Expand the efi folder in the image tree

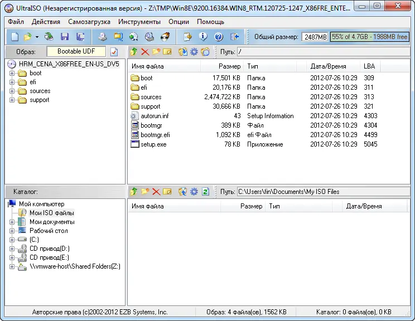click(x=12, y=82)
